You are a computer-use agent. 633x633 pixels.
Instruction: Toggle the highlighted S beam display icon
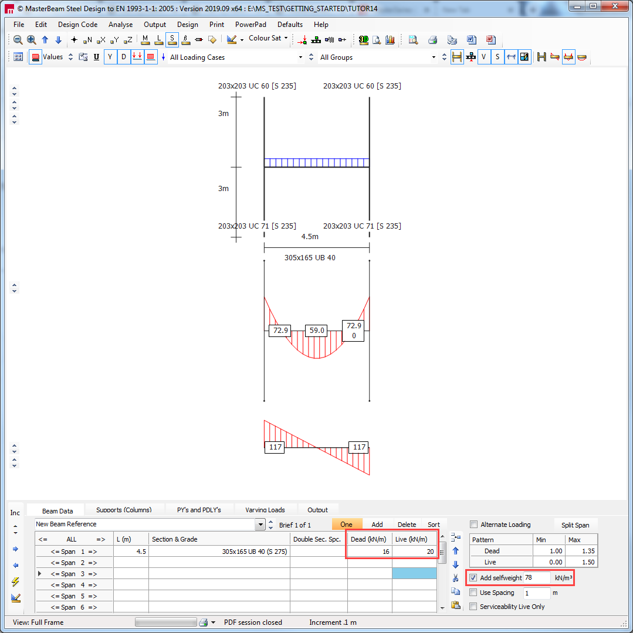[x=172, y=39]
